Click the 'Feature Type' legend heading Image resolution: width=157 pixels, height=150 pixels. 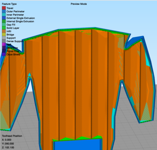[x=9, y=4]
